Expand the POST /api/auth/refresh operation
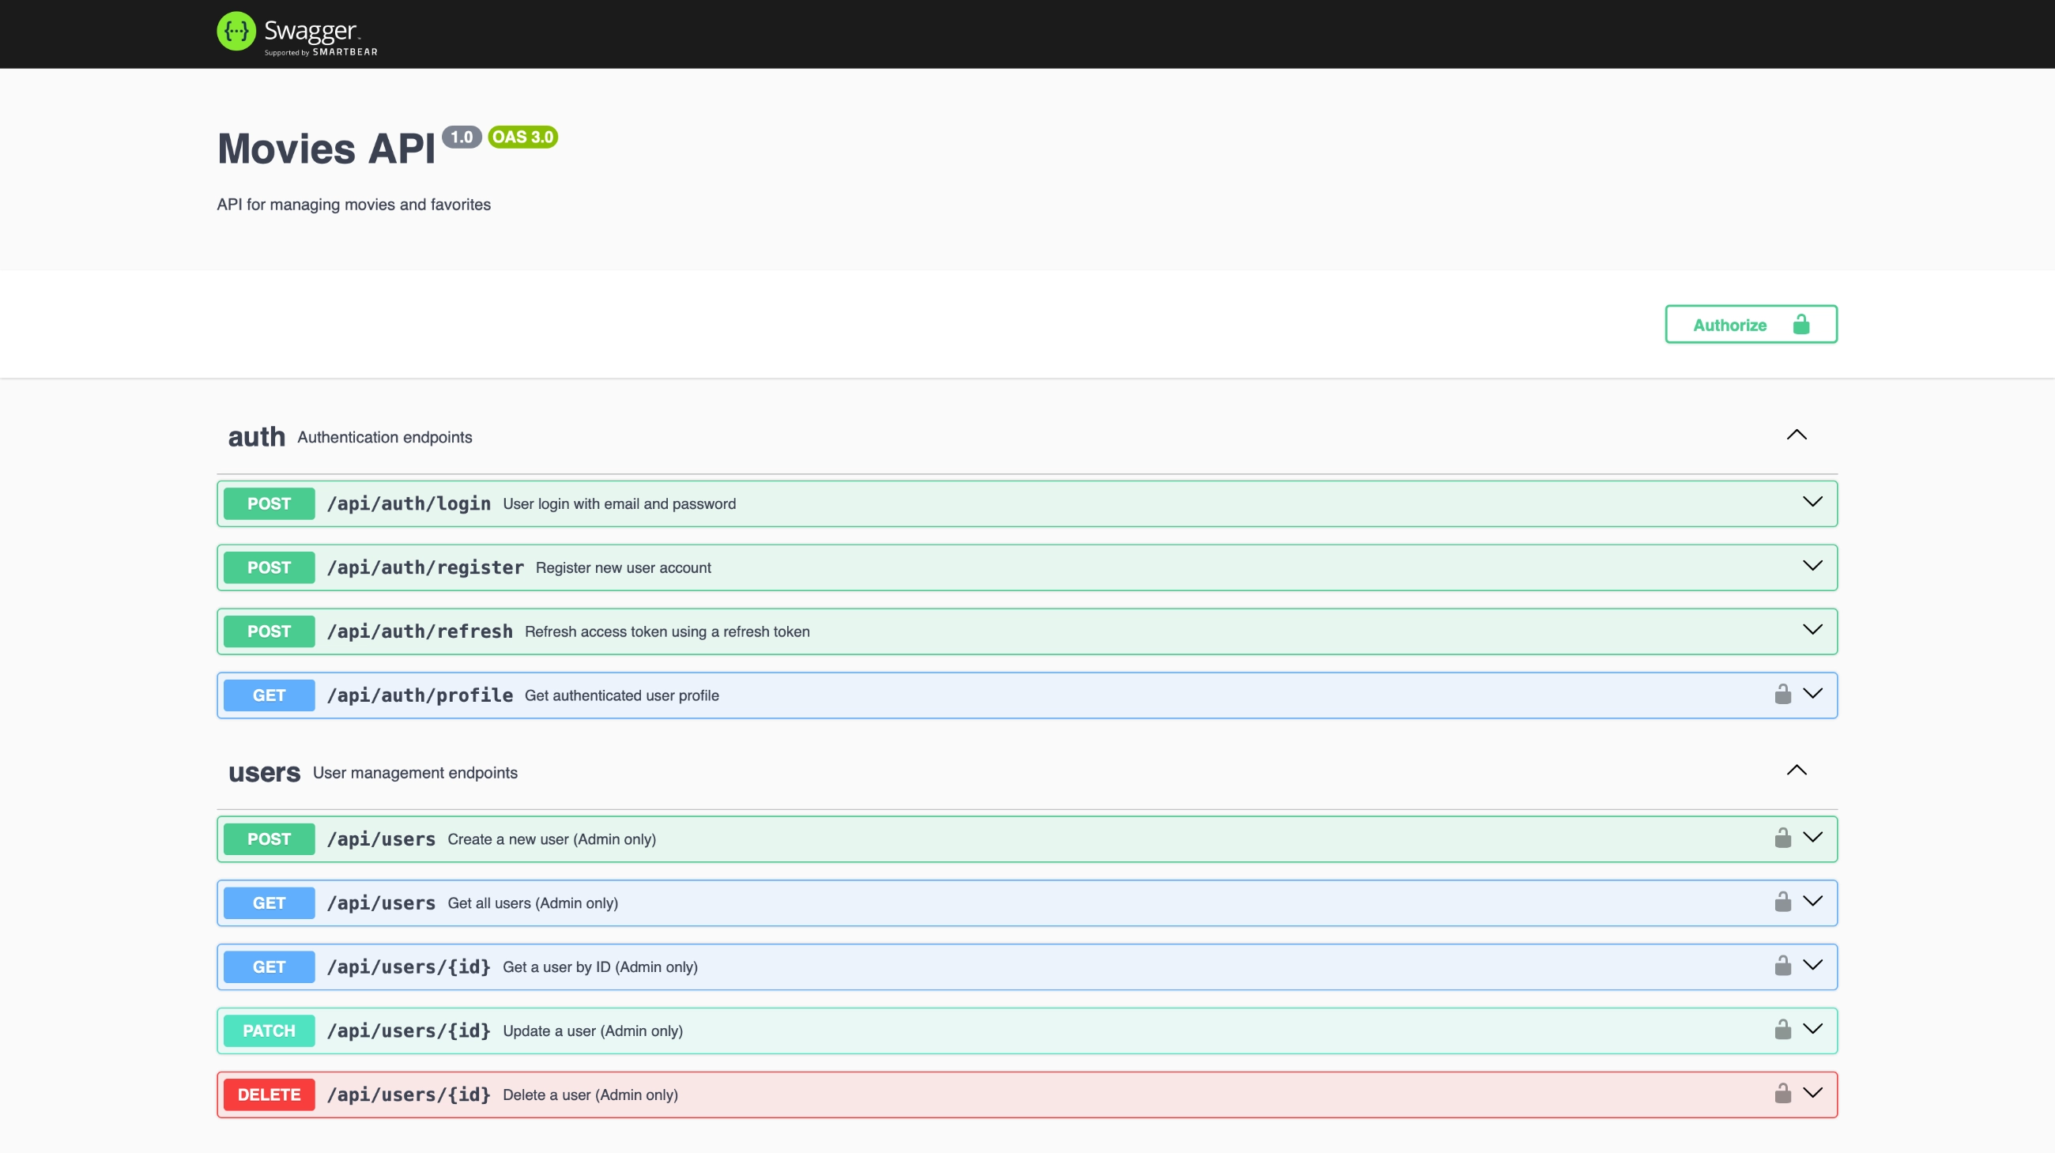This screenshot has height=1153, width=2055. click(1812, 631)
